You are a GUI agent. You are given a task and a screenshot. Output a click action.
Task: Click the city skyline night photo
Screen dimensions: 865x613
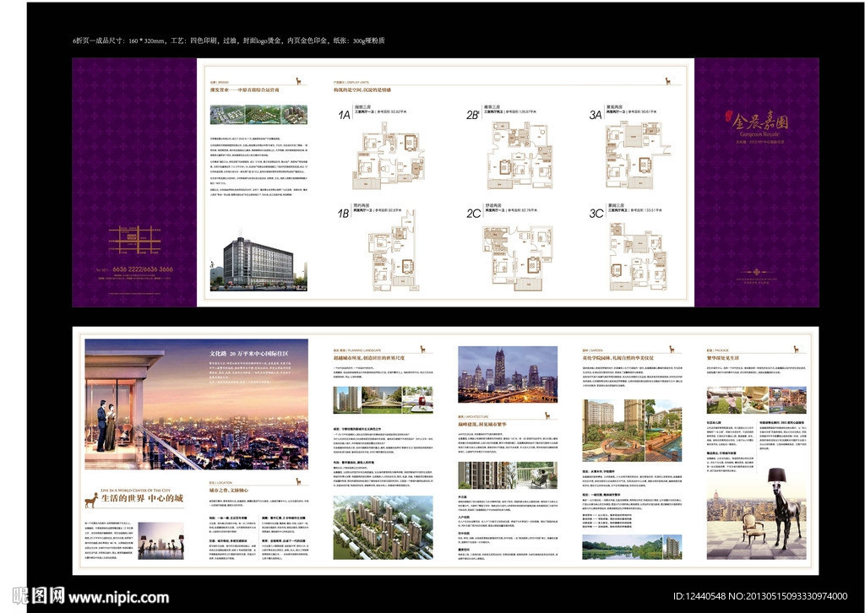pyautogui.click(x=508, y=374)
